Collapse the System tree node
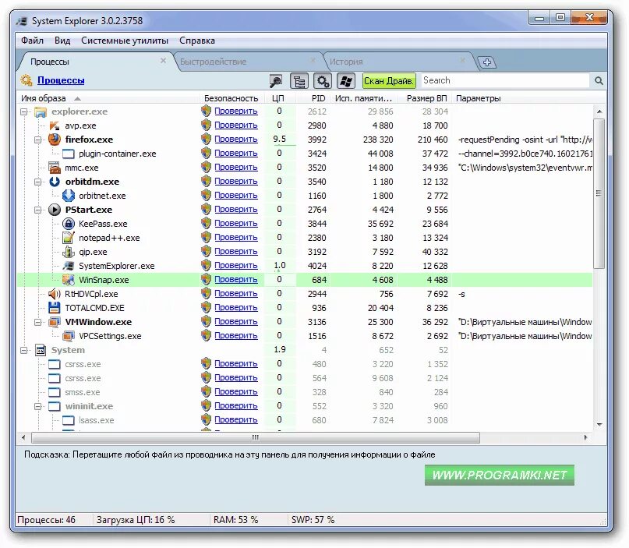The height and width of the screenshot is (548, 629). click(x=24, y=351)
